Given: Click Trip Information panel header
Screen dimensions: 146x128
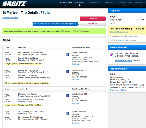Looking at the screenshot, I should click(127, 69).
